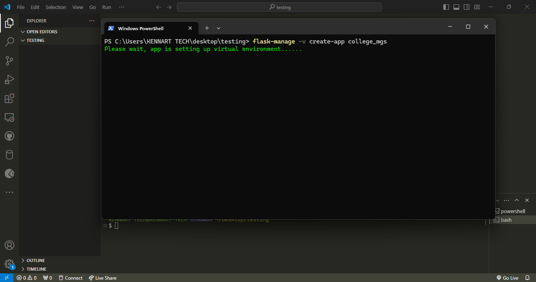Open launch profile dropdown in terminal panel
This screenshot has height=282, width=536.
tap(498, 200)
